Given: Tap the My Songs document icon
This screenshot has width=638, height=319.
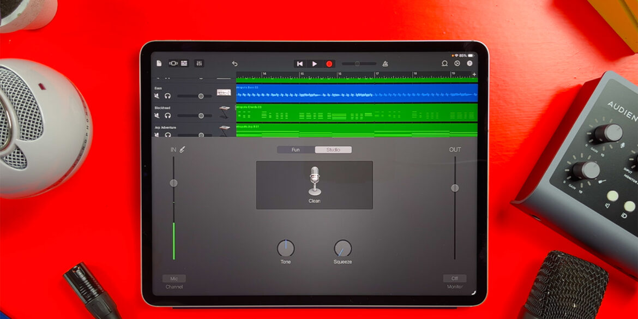Looking at the screenshot, I should 158,62.
